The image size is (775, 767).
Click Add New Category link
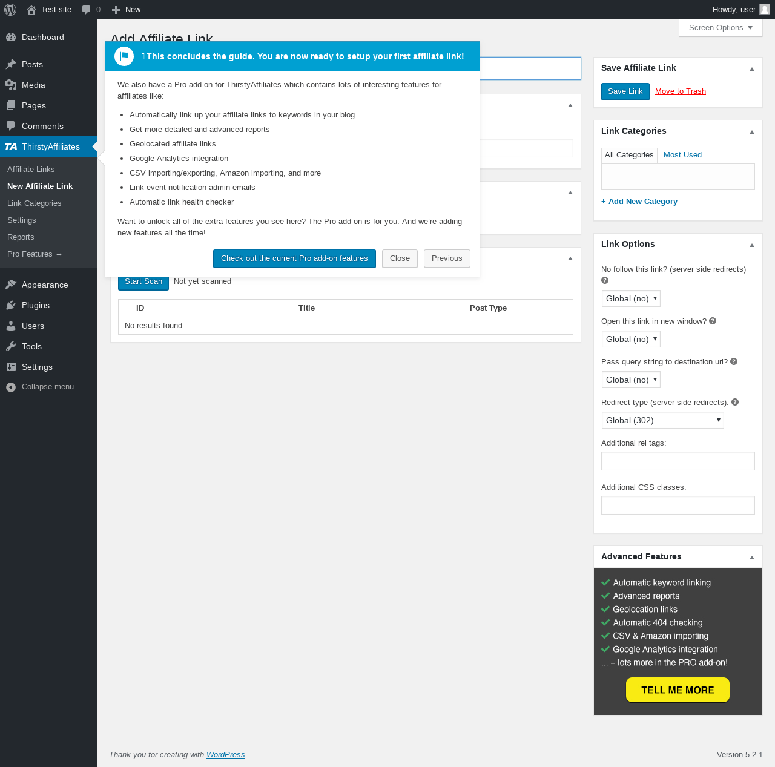click(x=639, y=202)
